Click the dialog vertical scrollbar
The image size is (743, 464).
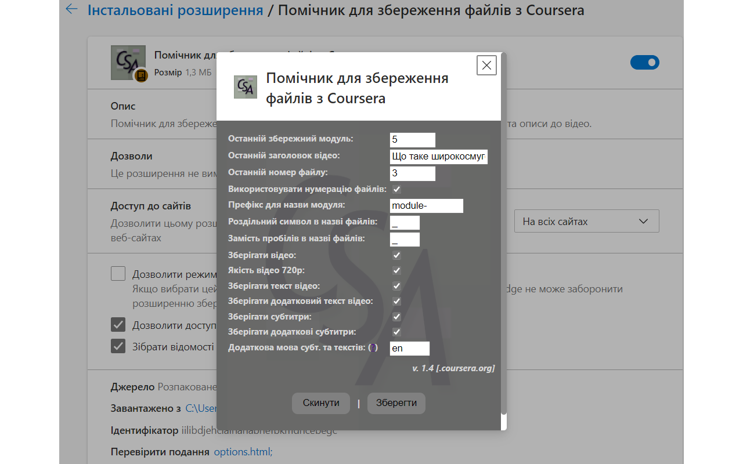click(504, 235)
